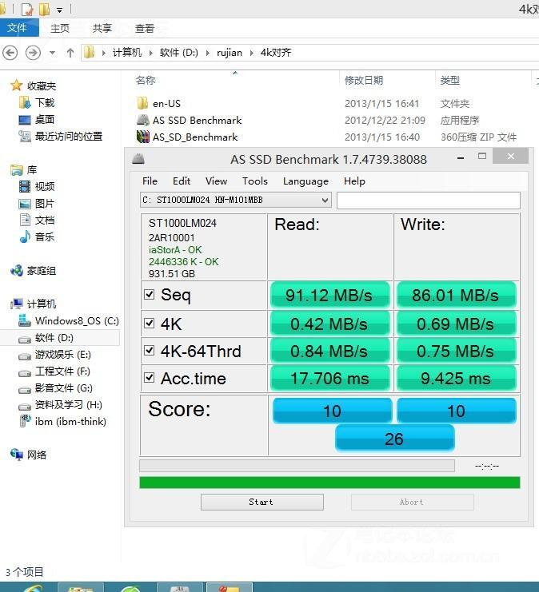This screenshot has width=539, height=592.
Task: Go forward with Explorer forward arrow
Action: pyautogui.click(x=33, y=53)
